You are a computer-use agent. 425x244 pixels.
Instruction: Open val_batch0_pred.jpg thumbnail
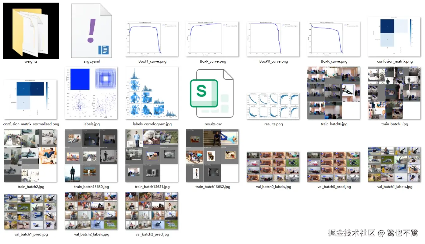coord(334,167)
